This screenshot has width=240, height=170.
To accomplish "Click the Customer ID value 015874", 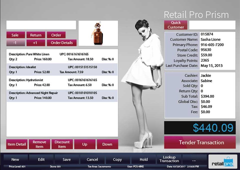I will (207, 34).
